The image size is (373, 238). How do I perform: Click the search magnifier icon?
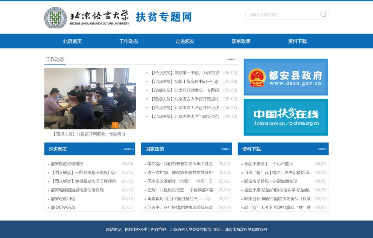point(323,15)
